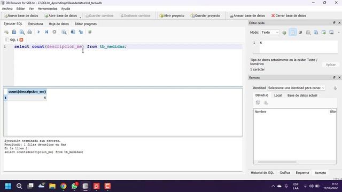This screenshot has height=192, width=342.
Task: Close the Editar celda panel
Action: point(339,22)
